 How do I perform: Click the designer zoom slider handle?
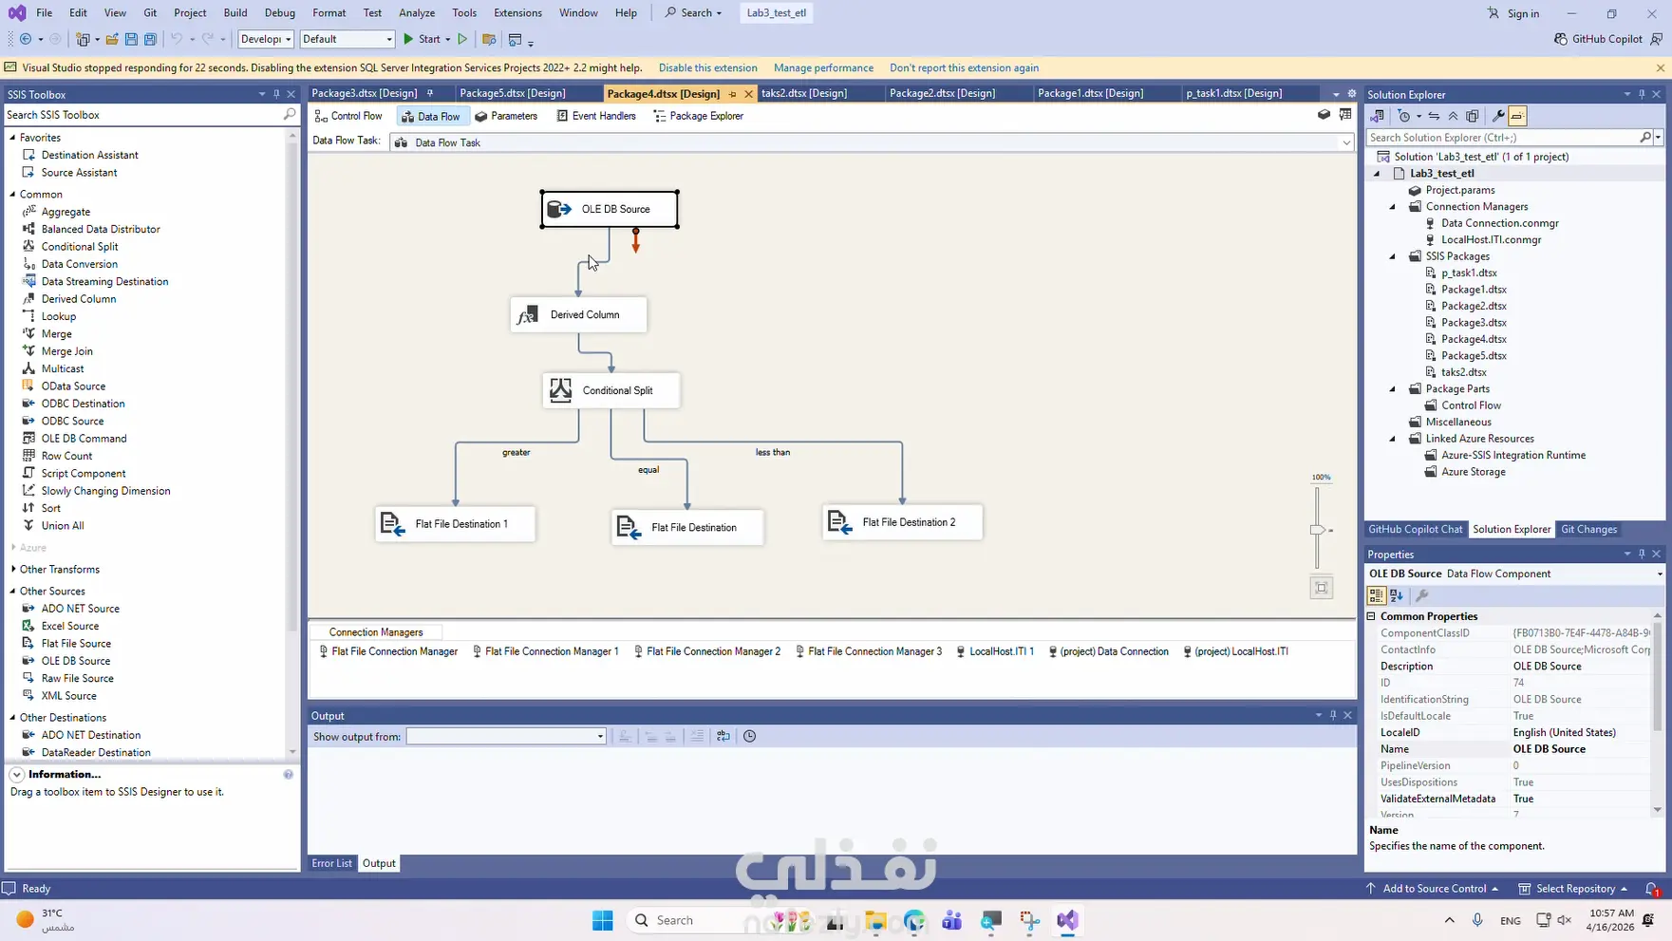tap(1317, 530)
